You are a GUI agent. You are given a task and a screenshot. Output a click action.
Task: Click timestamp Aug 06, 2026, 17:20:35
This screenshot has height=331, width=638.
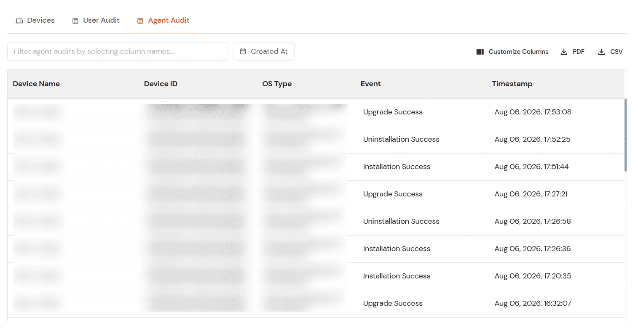pos(533,276)
